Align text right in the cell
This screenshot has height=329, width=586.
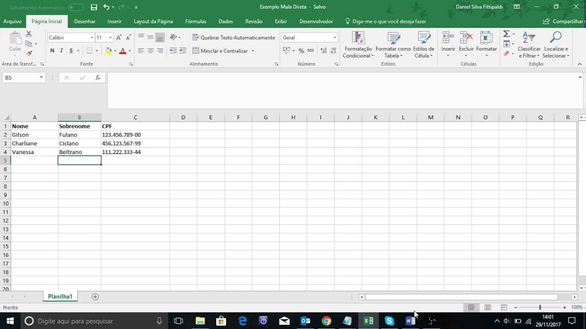click(x=160, y=51)
